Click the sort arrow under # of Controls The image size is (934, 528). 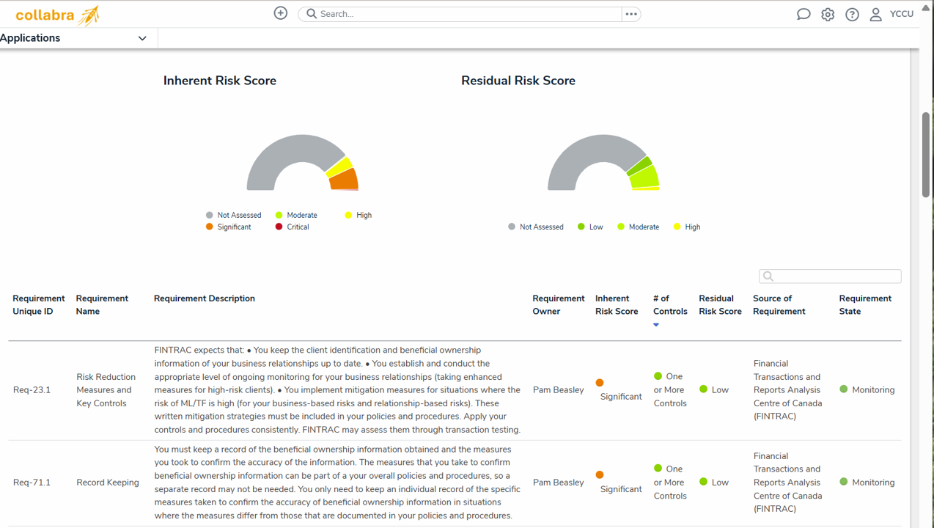point(655,324)
